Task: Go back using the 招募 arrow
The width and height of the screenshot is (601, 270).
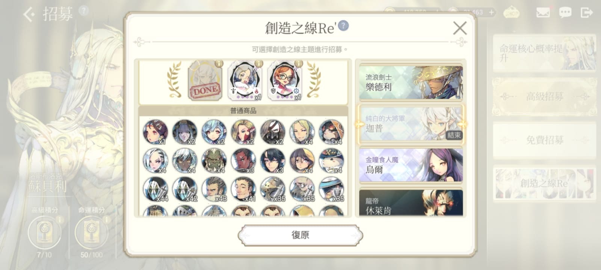Action: [x=29, y=15]
